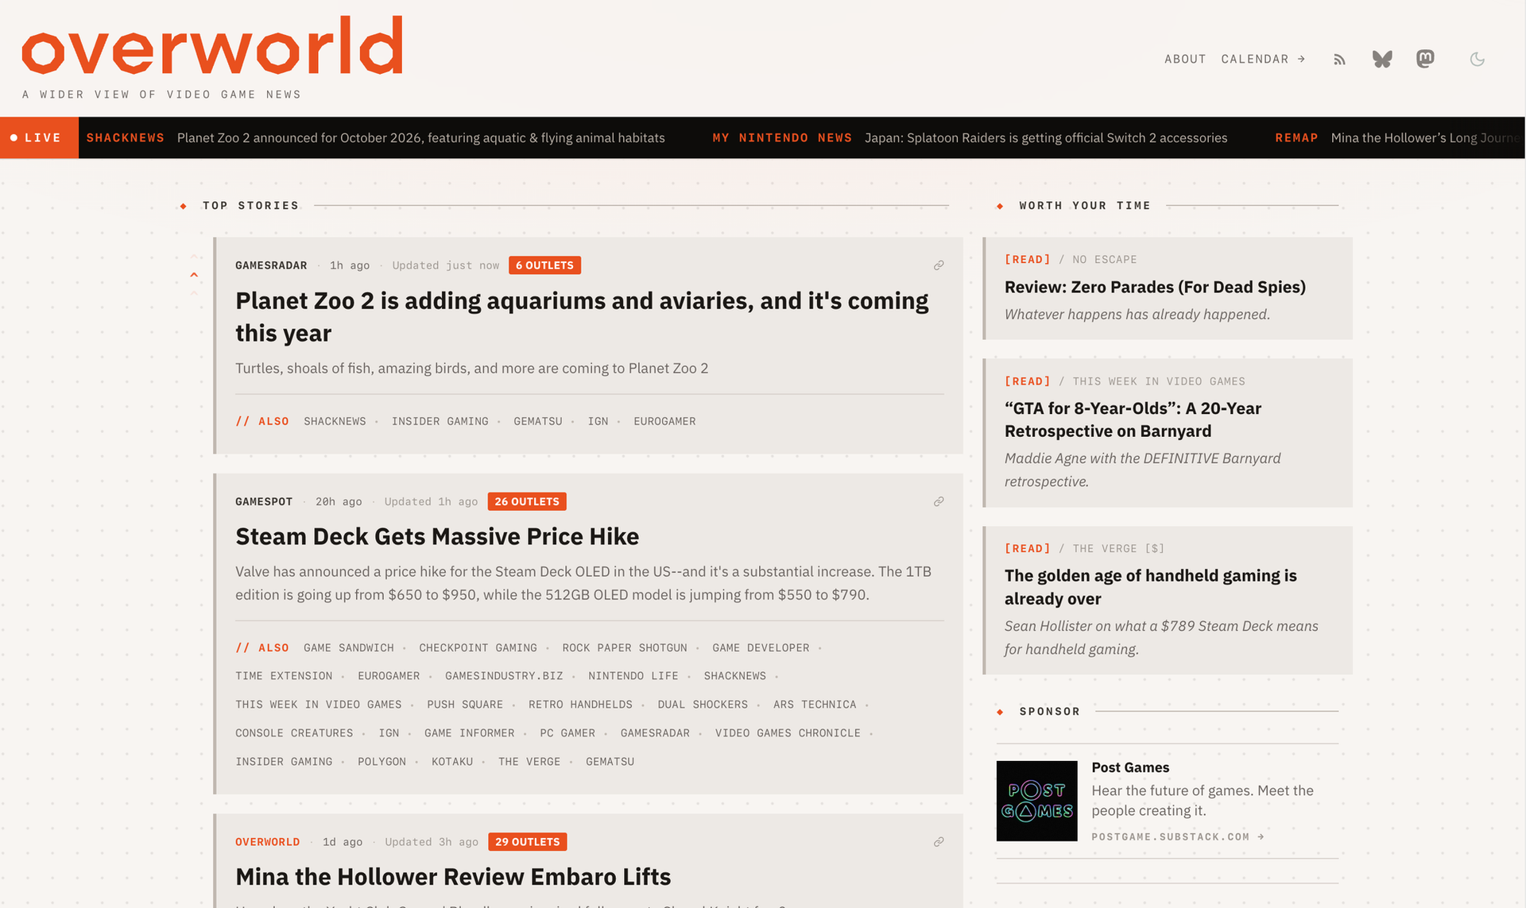Viewport: 1526px width, 908px height.
Task: Open the Mina the Hollower Review Embargo Lifts headline
Action: click(x=453, y=876)
